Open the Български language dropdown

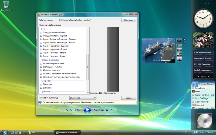click(83, 98)
